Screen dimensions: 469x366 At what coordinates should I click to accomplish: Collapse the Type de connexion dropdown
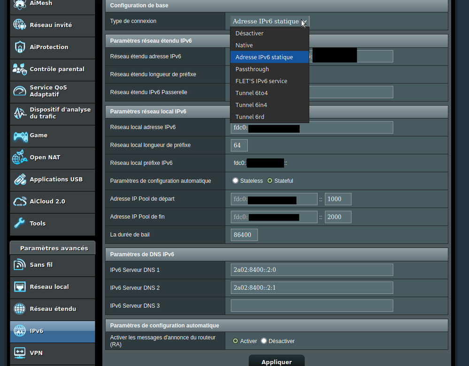(x=269, y=22)
